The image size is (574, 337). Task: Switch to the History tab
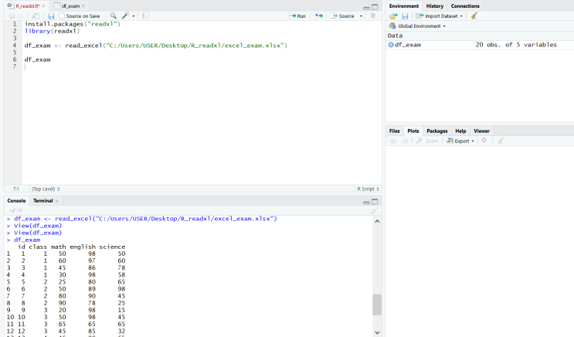pos(435,5)
